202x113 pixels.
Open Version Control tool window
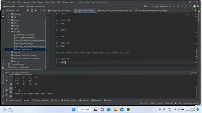13,100
